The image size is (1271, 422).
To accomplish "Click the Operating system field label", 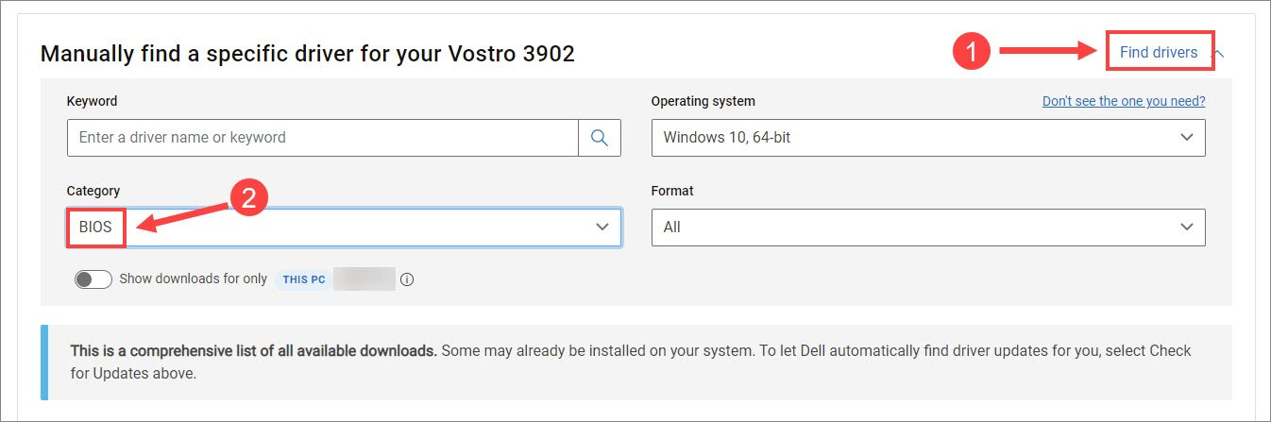I will pos(703,101).
